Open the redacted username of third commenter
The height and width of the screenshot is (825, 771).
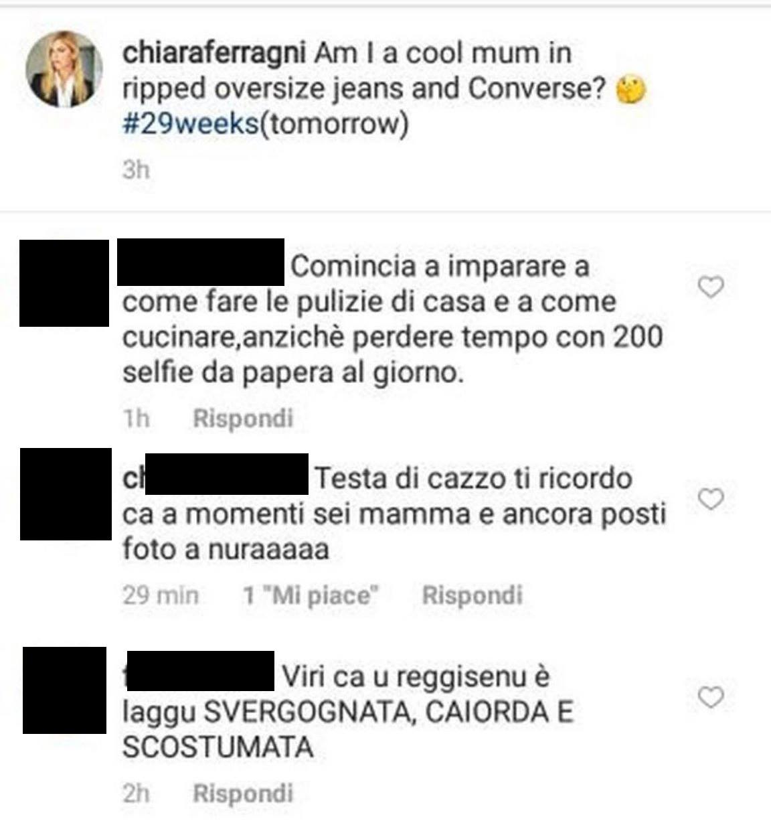[199, 670]
